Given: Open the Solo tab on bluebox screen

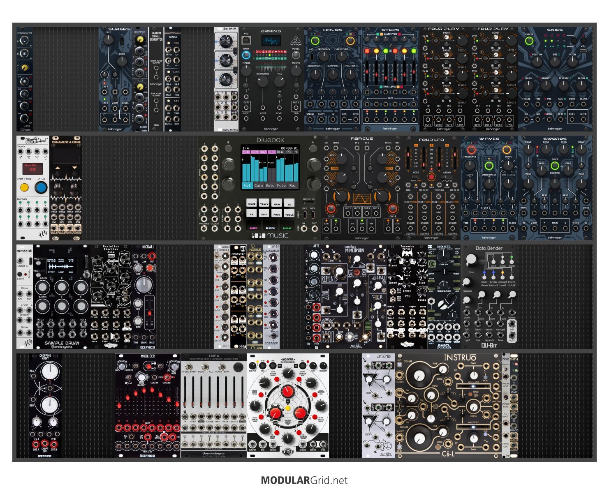Looking at the screenshot, I should point(270,185).
